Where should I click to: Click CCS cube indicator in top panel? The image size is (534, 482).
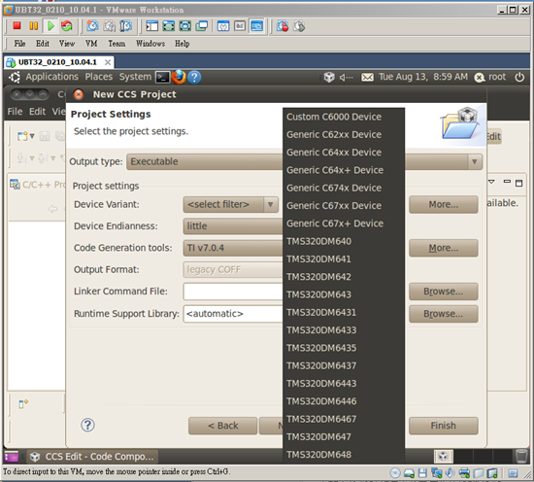coord(329,77)
